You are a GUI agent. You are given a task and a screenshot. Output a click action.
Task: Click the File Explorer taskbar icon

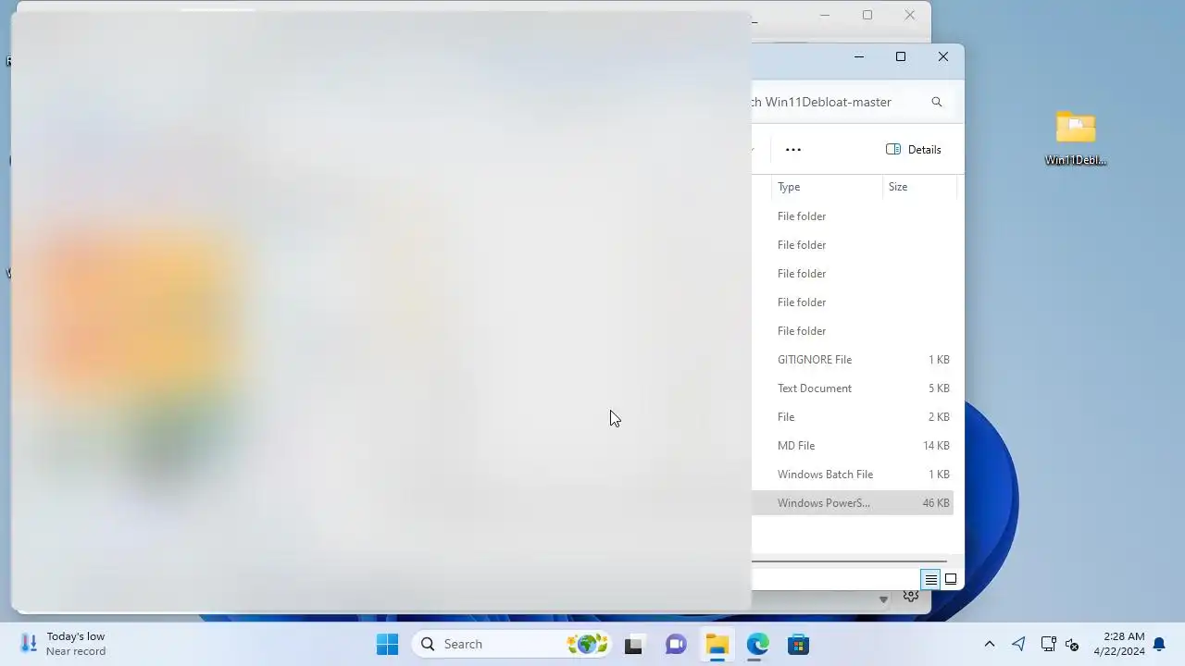pyautogui.click(x=717, y=644)
